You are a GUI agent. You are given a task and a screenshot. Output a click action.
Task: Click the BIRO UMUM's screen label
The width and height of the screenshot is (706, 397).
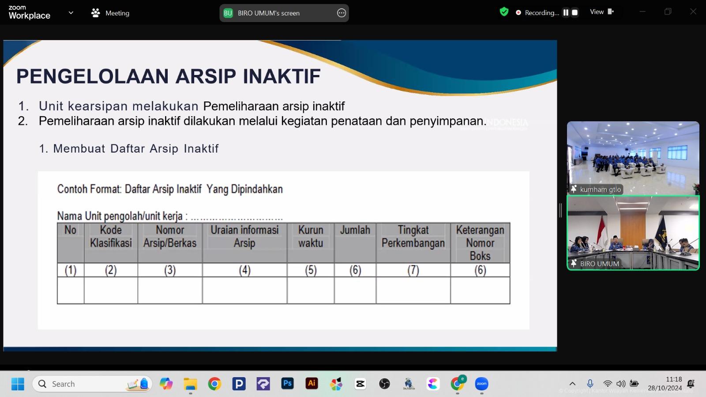(269, 13)
